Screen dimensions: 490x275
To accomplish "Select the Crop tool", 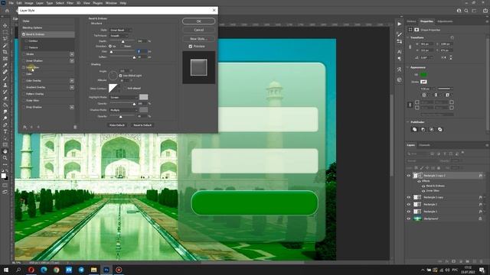I will click(5, 52).
